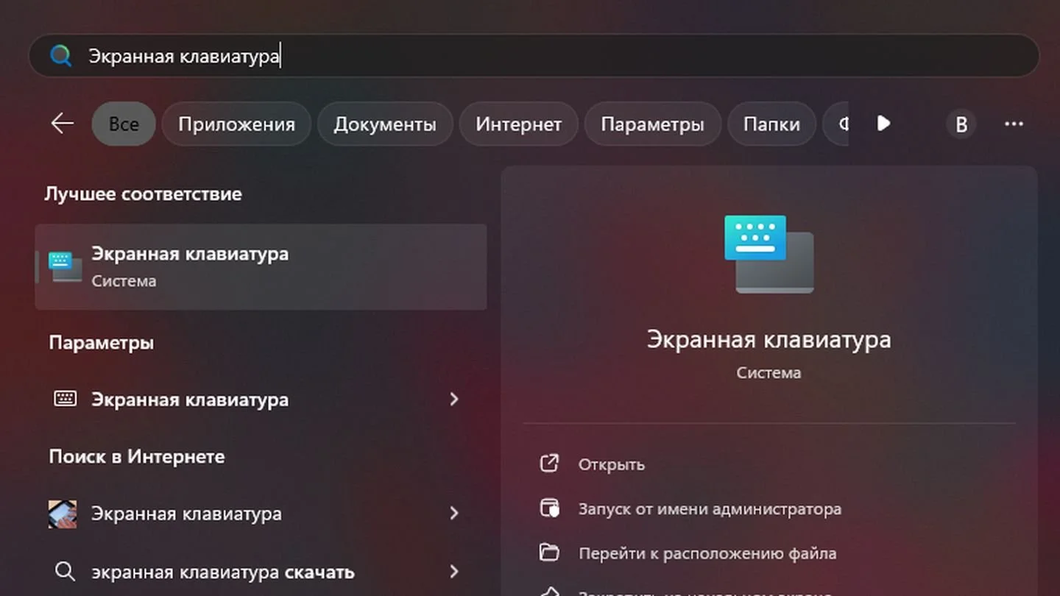Go back using the left arrow icon

pos(63,124)
